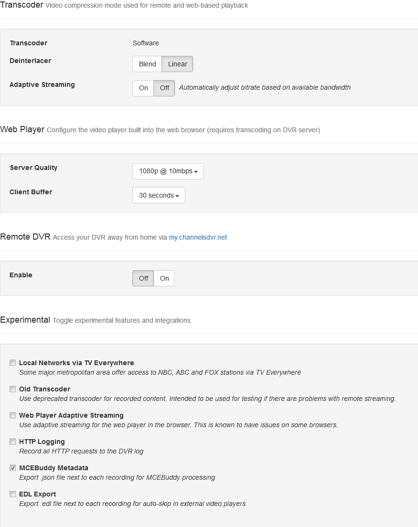Image resolution: width=418 pixels, height=527 pixels.
Task: Open the my.channelsdvr.net link
Action: [198, 237]
